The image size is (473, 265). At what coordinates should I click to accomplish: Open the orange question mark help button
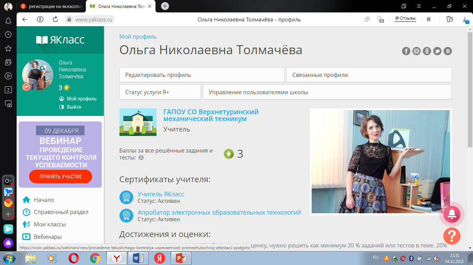(x=452, y=236)
